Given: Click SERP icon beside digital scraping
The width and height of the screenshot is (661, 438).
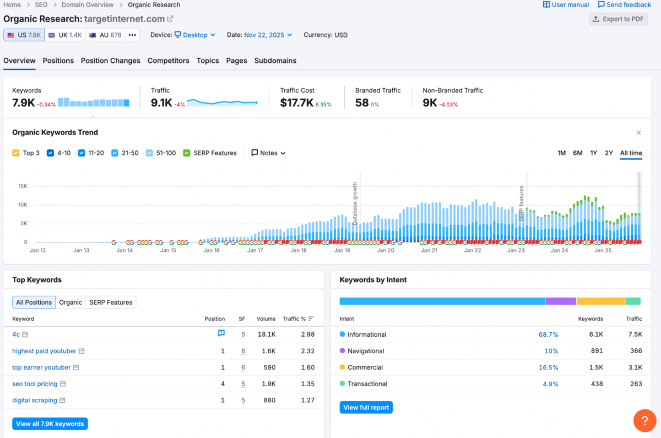Looking at the screenshot, I should pos(62,401).
